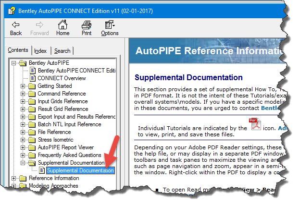Select Export Input and Results Reference item
The height and width of the screenshot is (205, 299).
pos(76,117)
